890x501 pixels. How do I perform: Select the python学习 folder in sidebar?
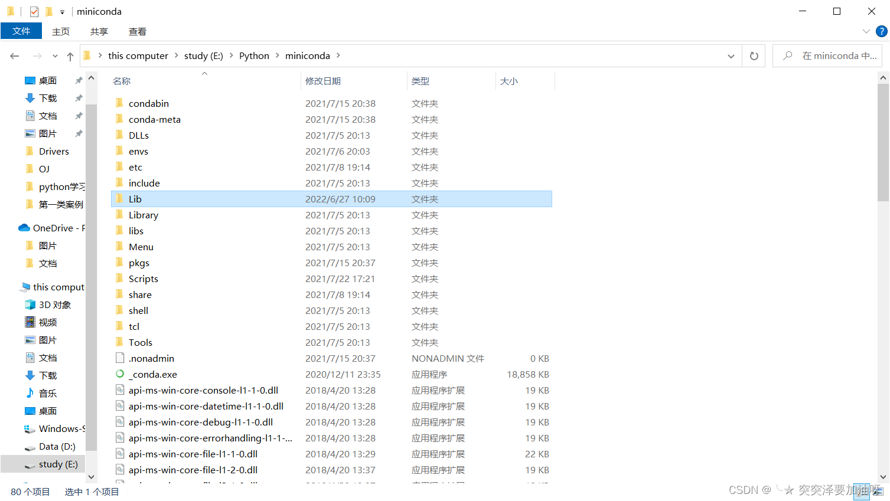click(x=61, y=187)
